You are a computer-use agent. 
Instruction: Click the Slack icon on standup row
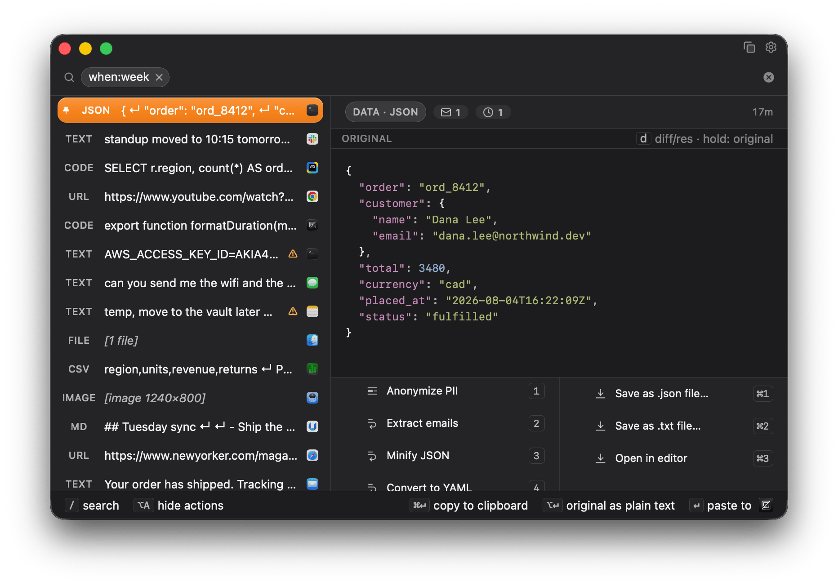coord(312,139)
